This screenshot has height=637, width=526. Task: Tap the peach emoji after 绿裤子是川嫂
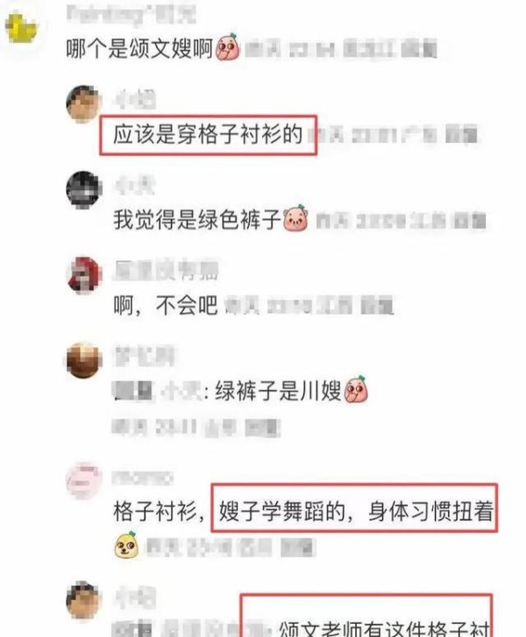[x=356, y=389]
